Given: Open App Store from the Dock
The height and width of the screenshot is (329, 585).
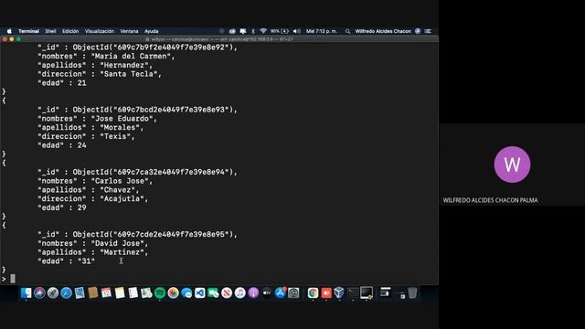Looking at the screenshot, I should coord(281,292).
